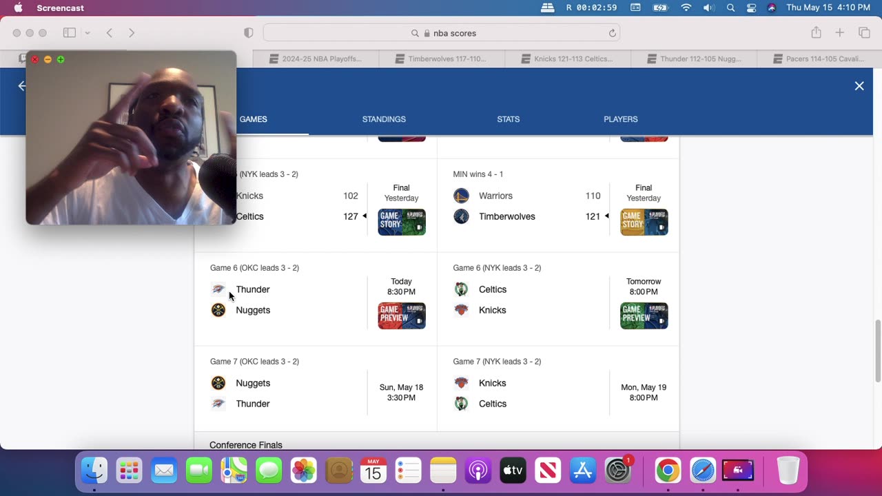882x496 pixels.
Task: Launch Google Chrome from dock
Action: pos(668,471)
